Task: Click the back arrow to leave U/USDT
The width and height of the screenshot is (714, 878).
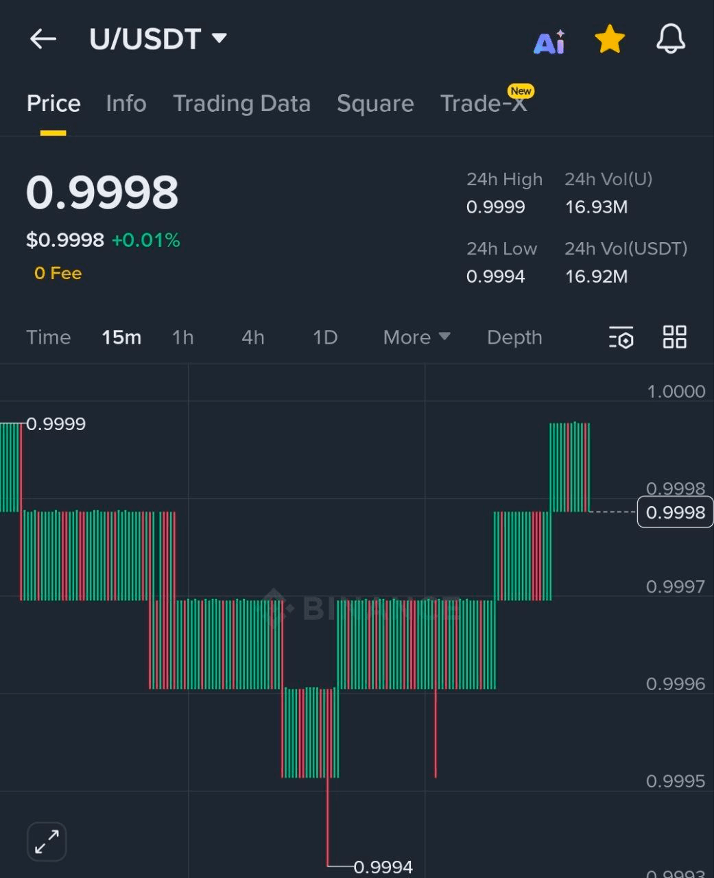Action: tap(43, 39)
